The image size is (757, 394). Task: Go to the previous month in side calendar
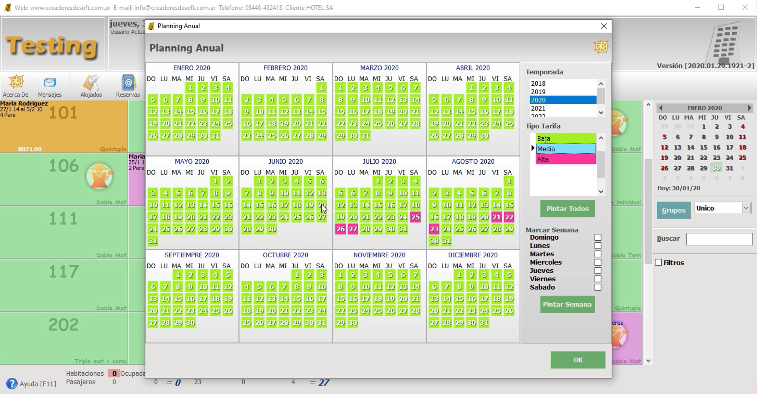660,108
